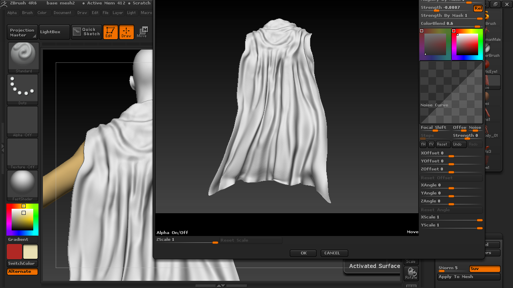
Task: Click in the Noise Curve editor
Action: (x=451, y=92)
